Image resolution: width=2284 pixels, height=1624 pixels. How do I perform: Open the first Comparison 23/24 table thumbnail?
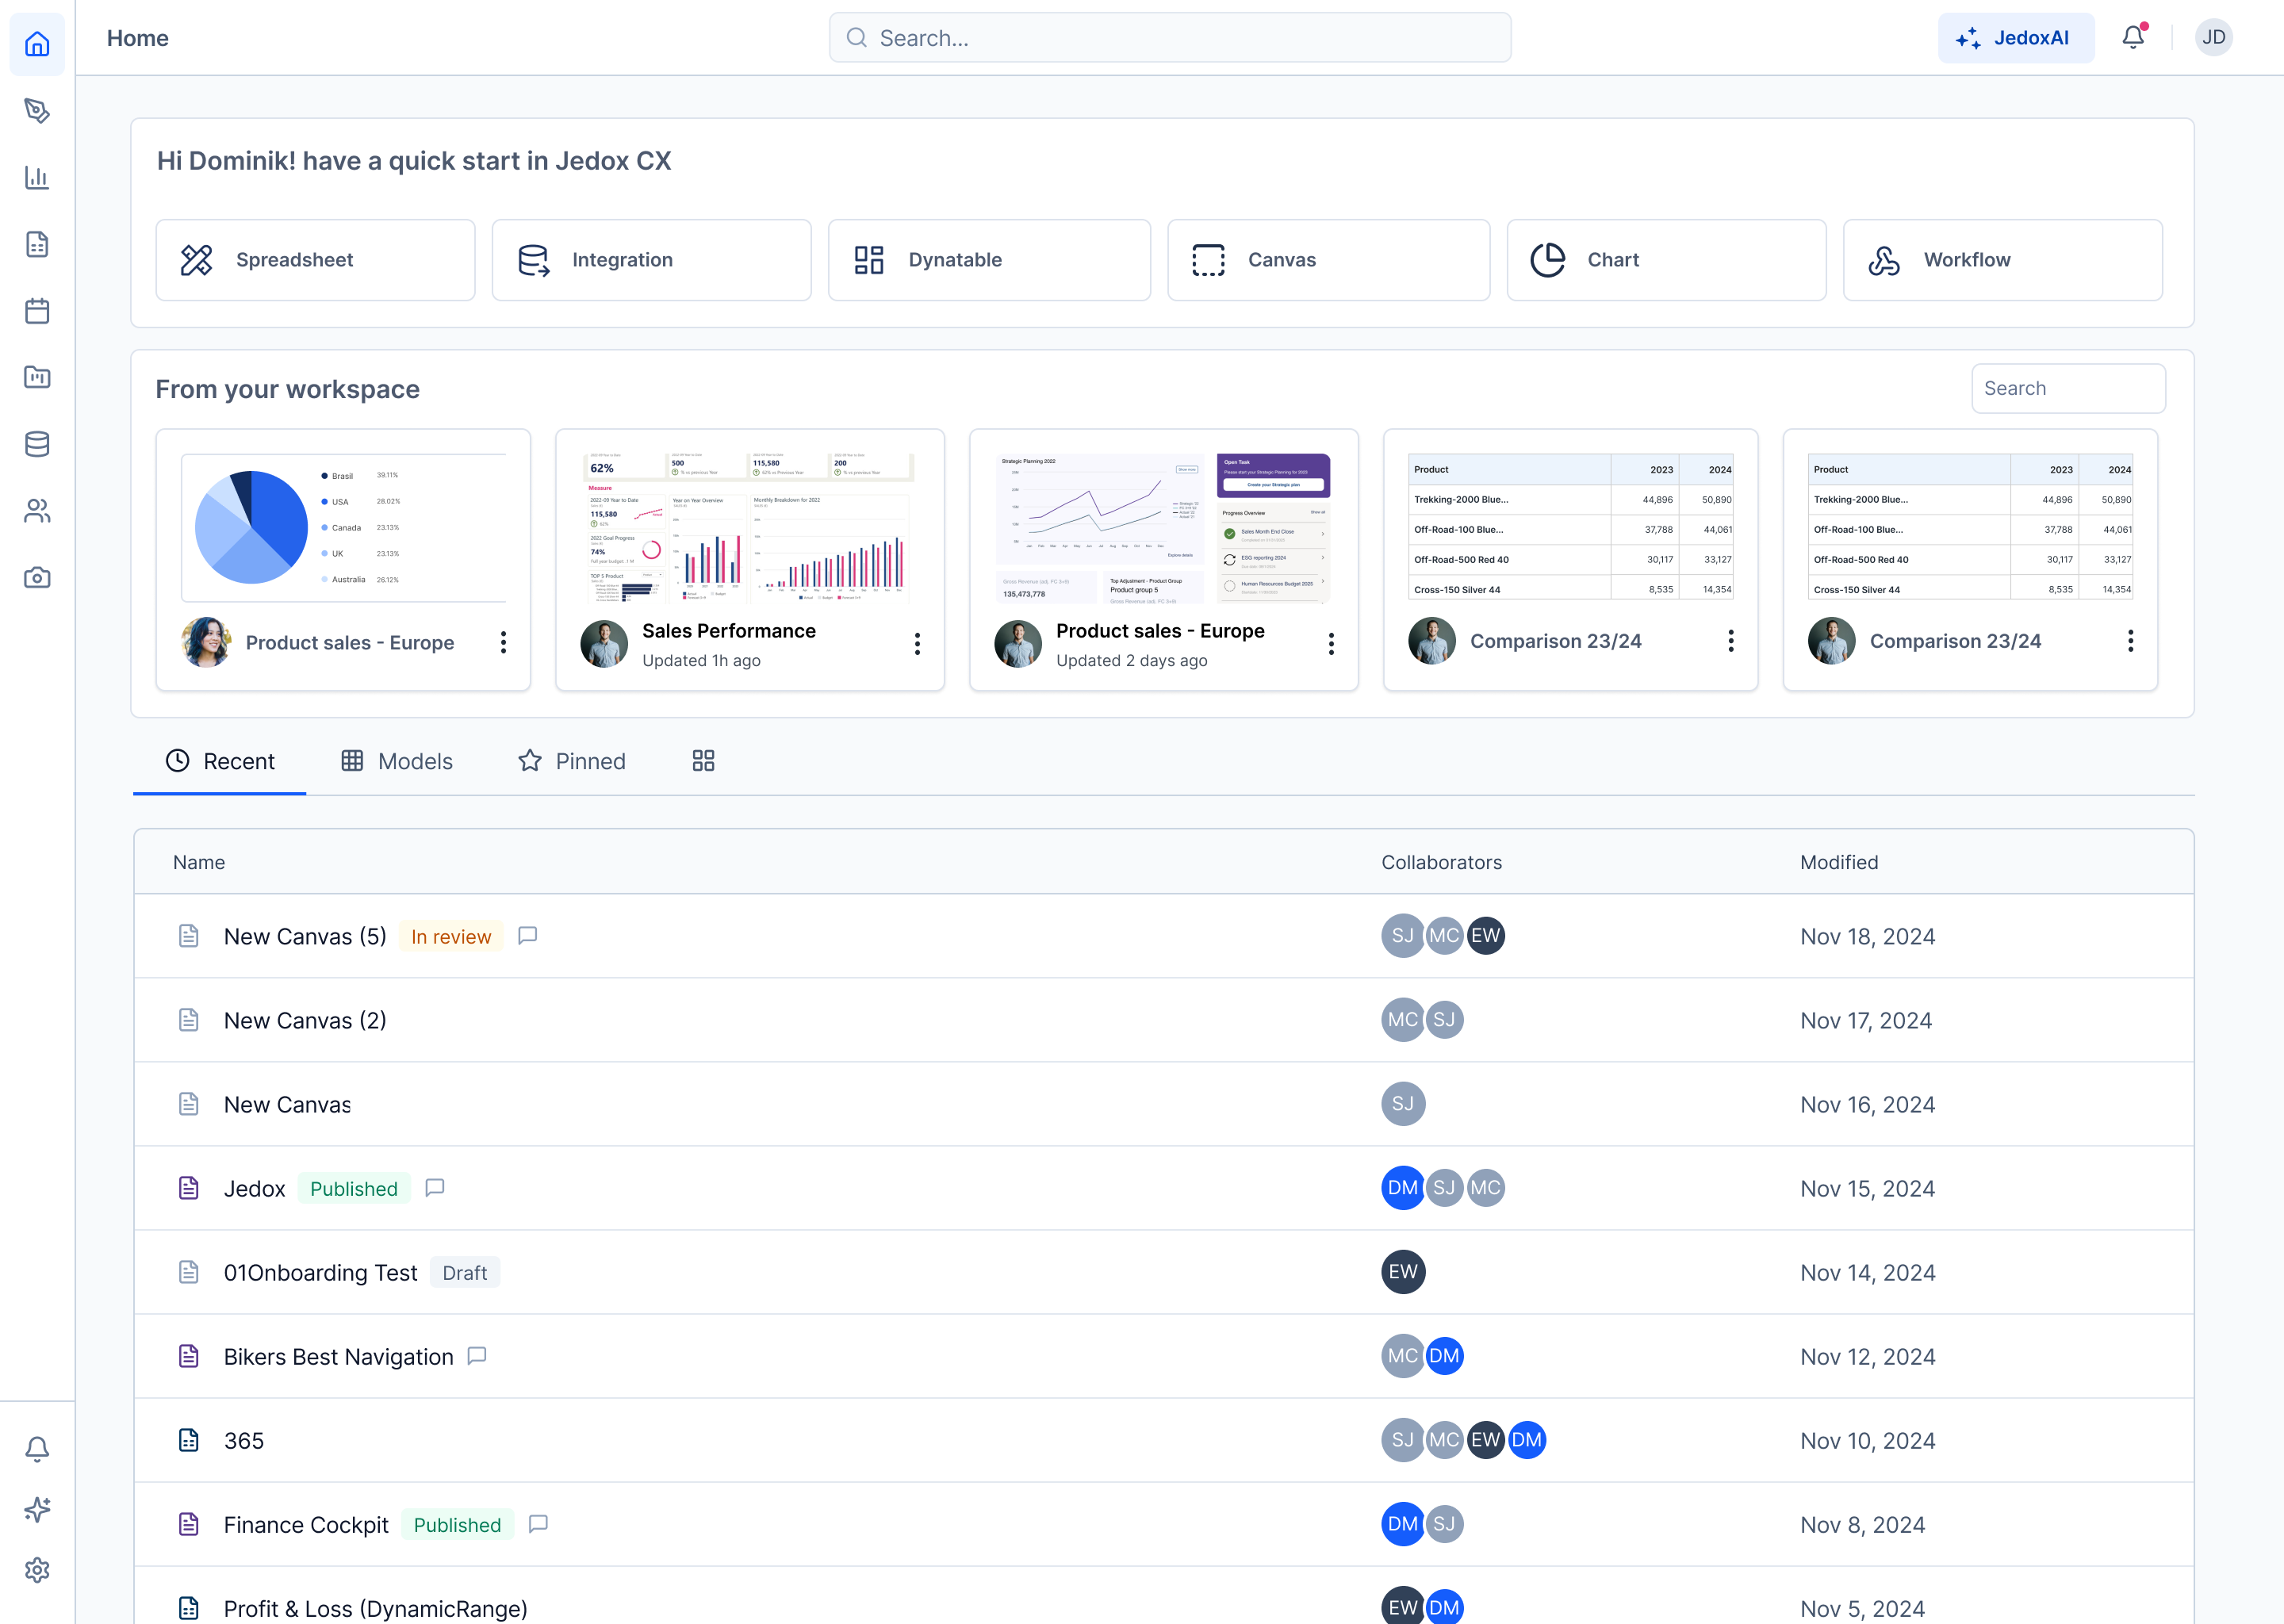click(x=1570, y=527)
